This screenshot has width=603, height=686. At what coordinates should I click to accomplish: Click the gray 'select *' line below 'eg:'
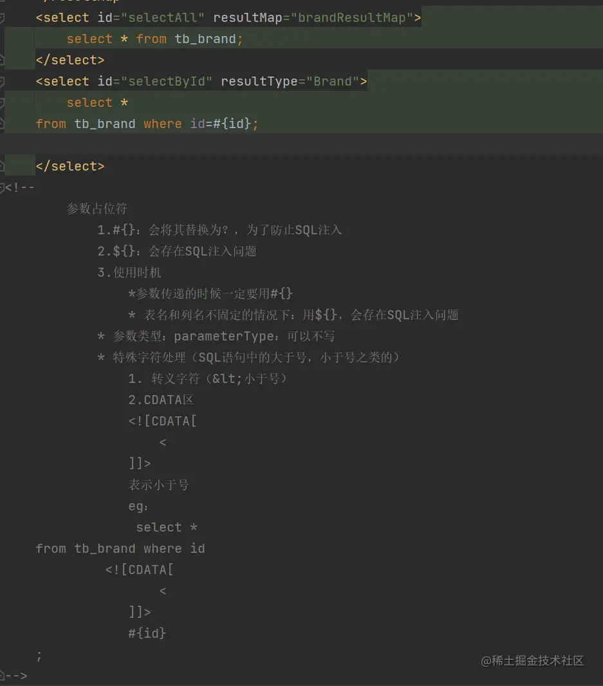[167, 527]
